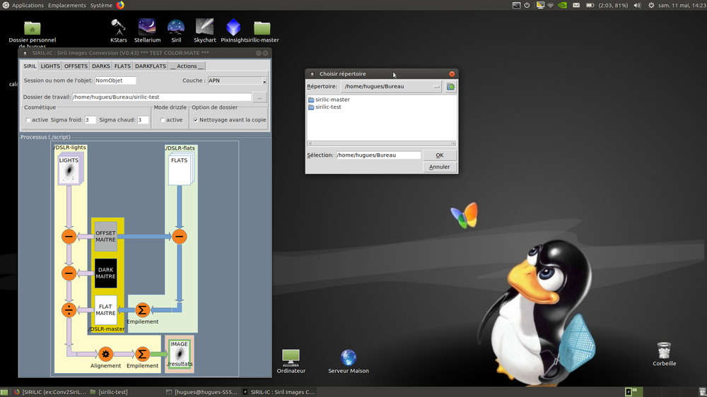The image size is (707, 397).
Task: Open the Applications menu
Action: [x=28, y=6]
